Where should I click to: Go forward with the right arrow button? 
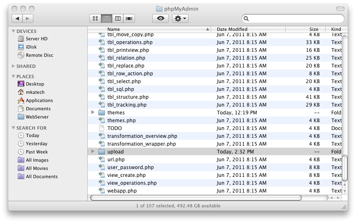coord(28,19)
